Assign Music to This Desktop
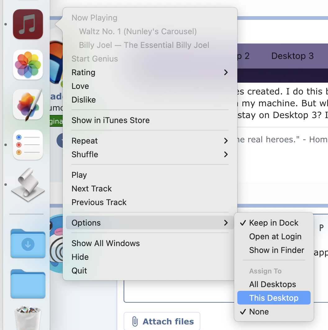This screenshot has height=330, width=328. 274,298
